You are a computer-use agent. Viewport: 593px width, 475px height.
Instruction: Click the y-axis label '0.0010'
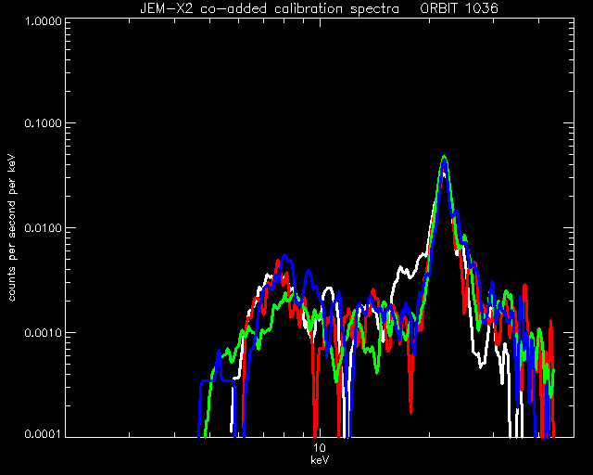[x=43, y=332]
